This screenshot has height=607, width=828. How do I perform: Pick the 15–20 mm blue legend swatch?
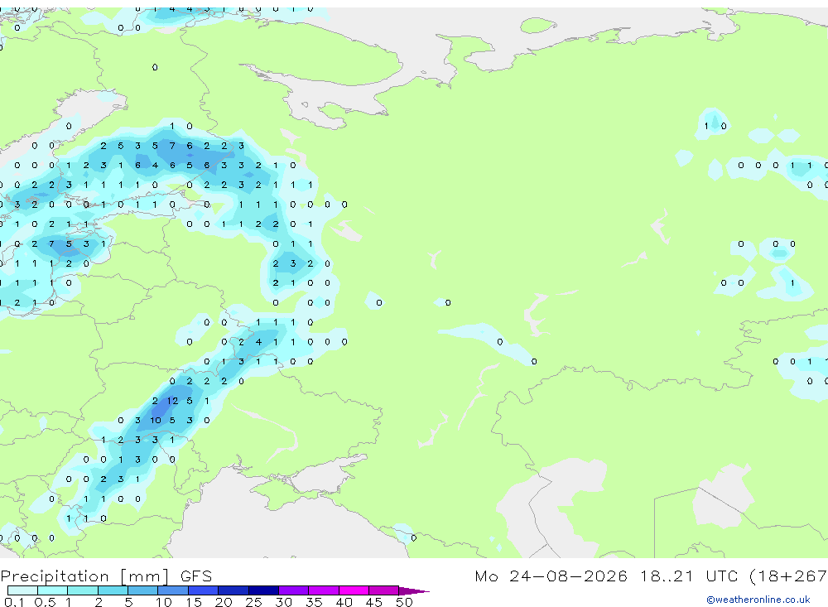[x=204, y=590]
